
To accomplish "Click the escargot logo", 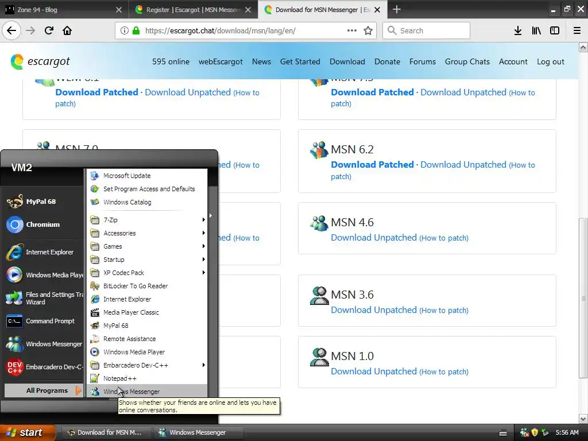I will point(40,61).
